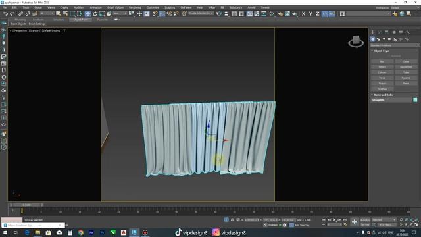Create a Box primitive
The height and width of the screenshot is (237, 421).
382,61
